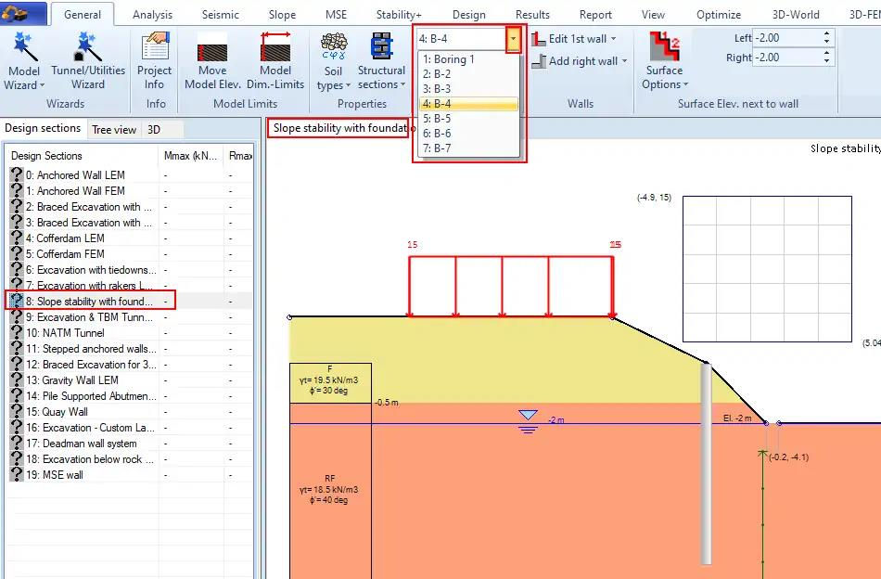
Task: Choose 3: B-3 from boring list
Action: 468,89
